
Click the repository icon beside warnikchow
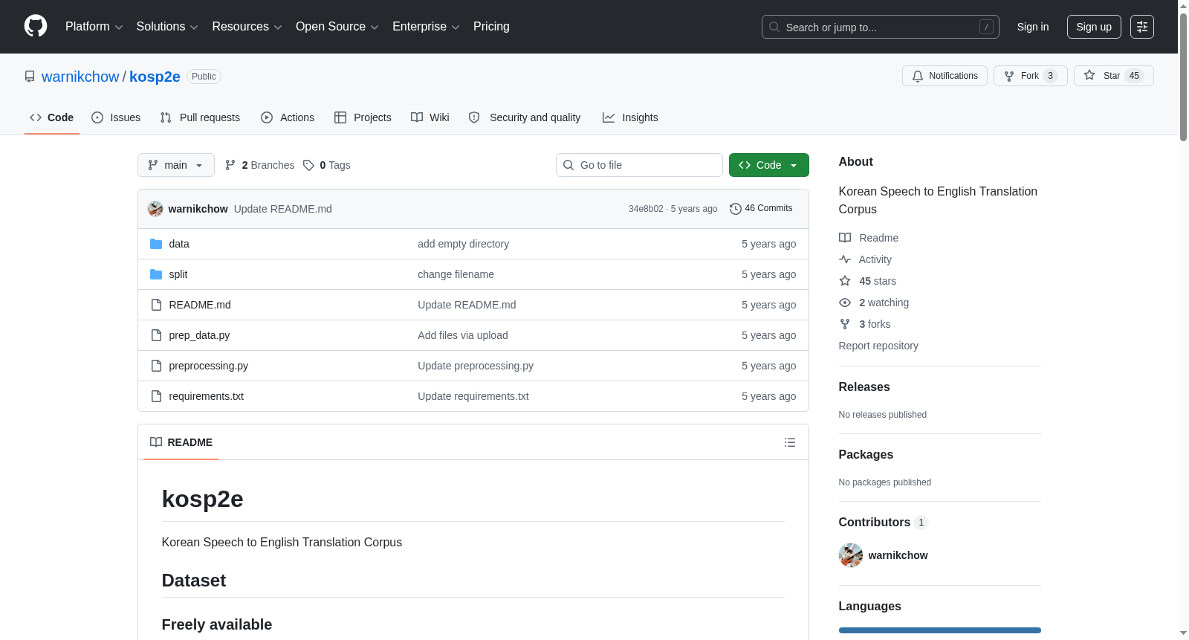[30, 77]
